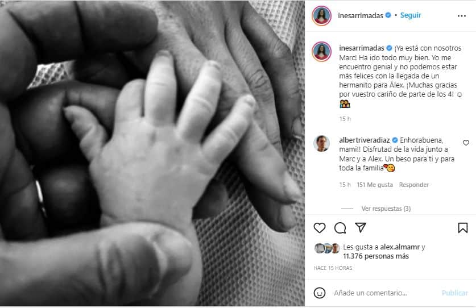Click the baby hand photo
Image resolution: width=476 pixels, height=308 pixels.
[152, 153]
